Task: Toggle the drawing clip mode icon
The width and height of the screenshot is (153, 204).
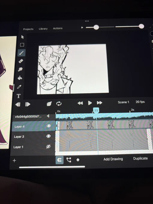Action: [60, 160]
